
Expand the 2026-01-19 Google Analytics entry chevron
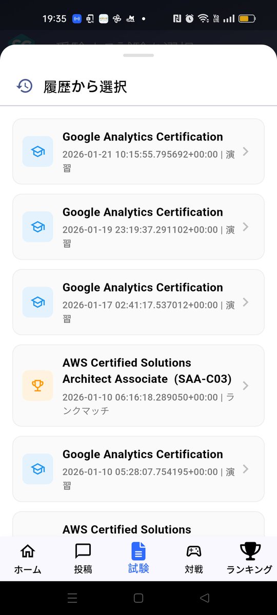tap(246, 227)
